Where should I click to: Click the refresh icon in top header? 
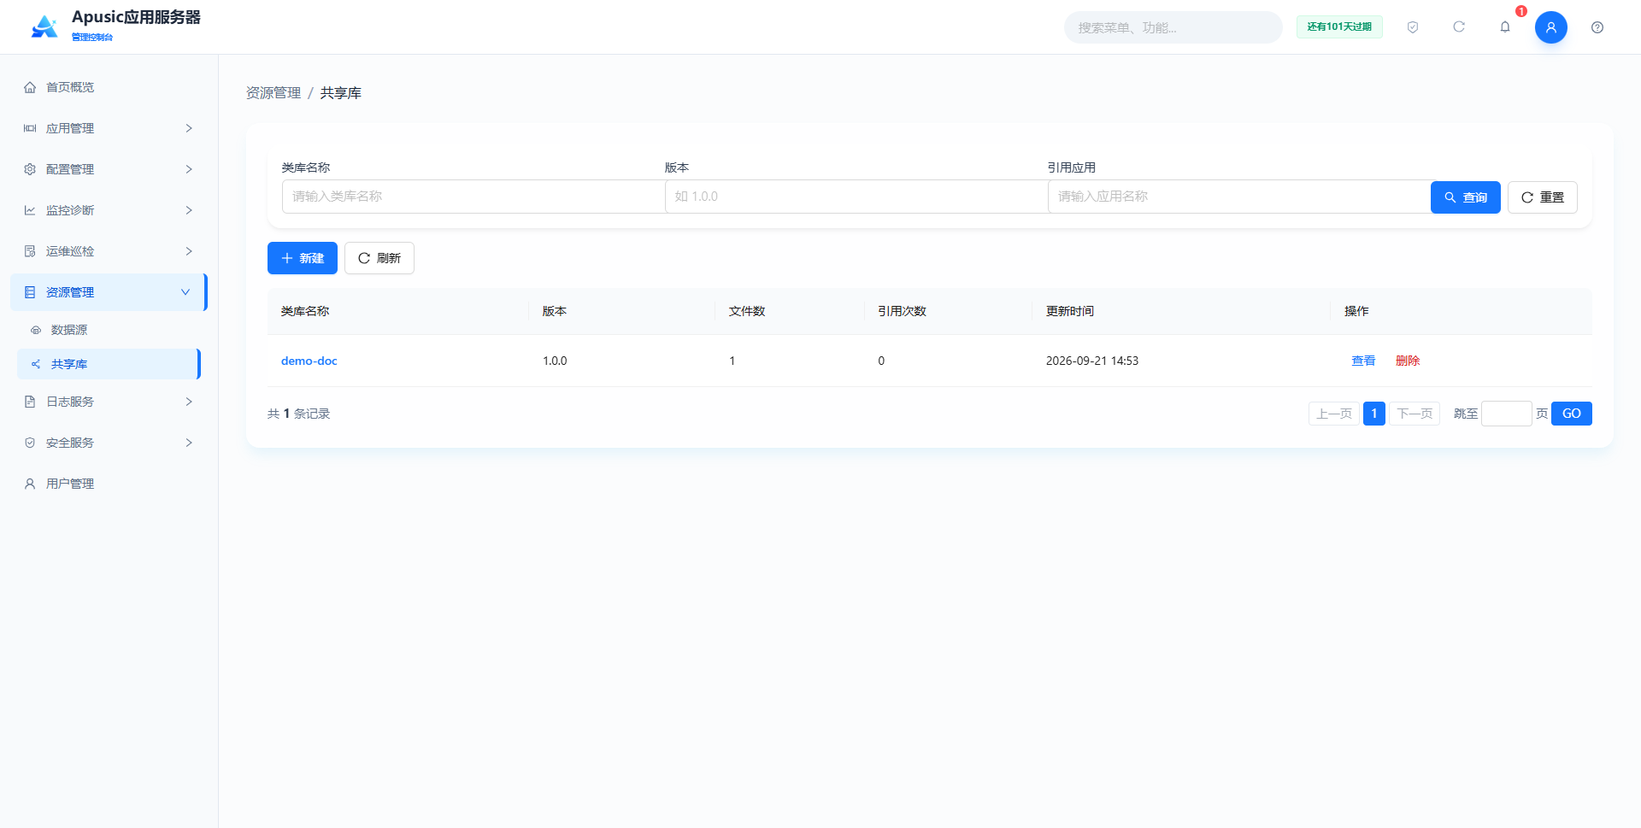(1459, 27)
